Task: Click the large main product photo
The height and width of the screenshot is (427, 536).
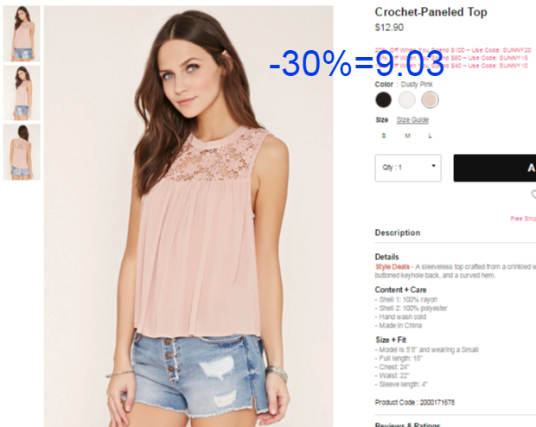Action: click(x=188, y=216)
